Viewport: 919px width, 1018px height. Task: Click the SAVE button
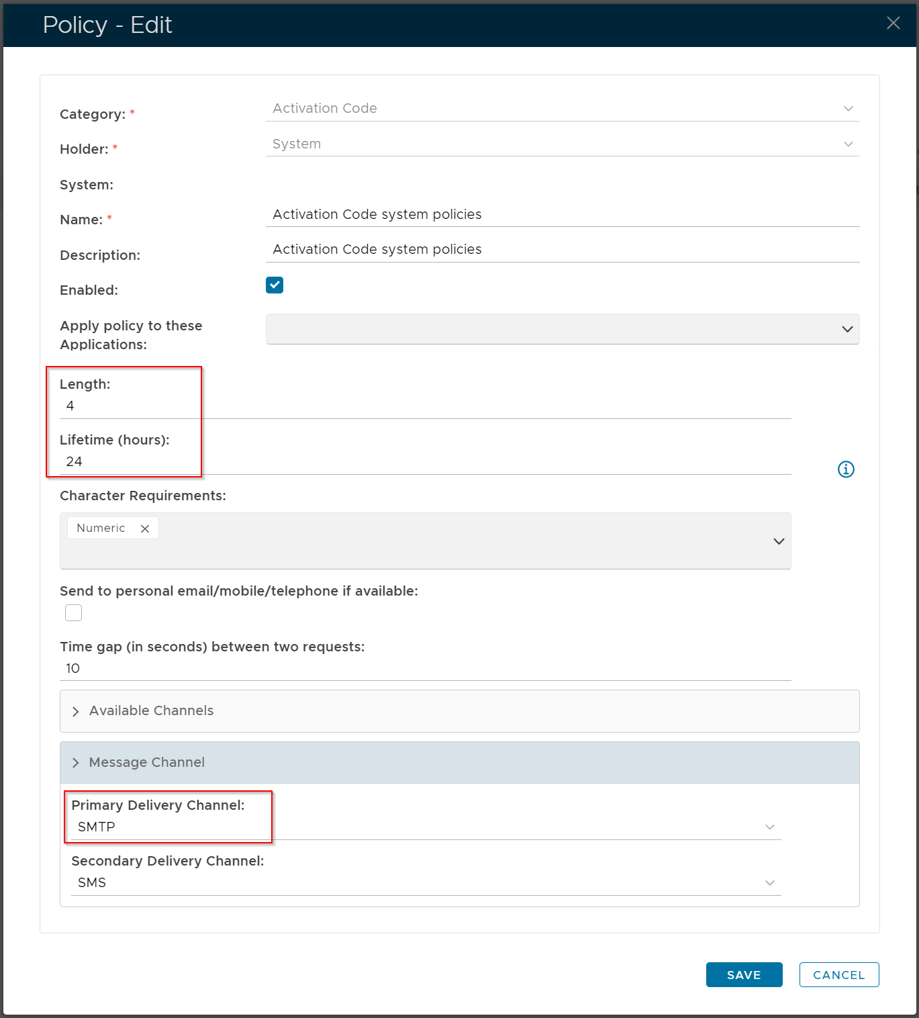pyautogui.click(x=744, y=975)
